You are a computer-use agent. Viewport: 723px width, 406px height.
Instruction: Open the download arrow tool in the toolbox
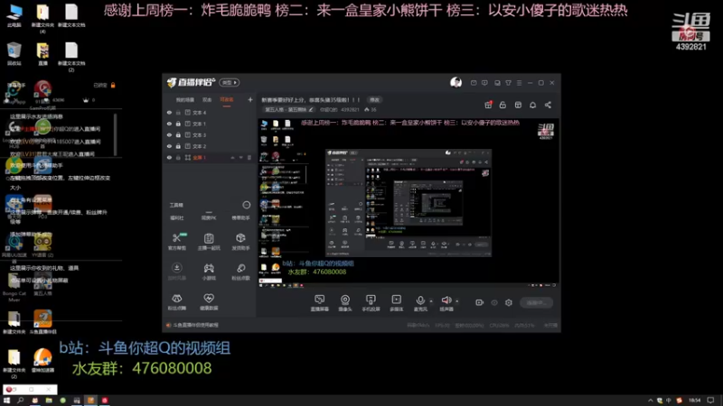coord(177,272)
